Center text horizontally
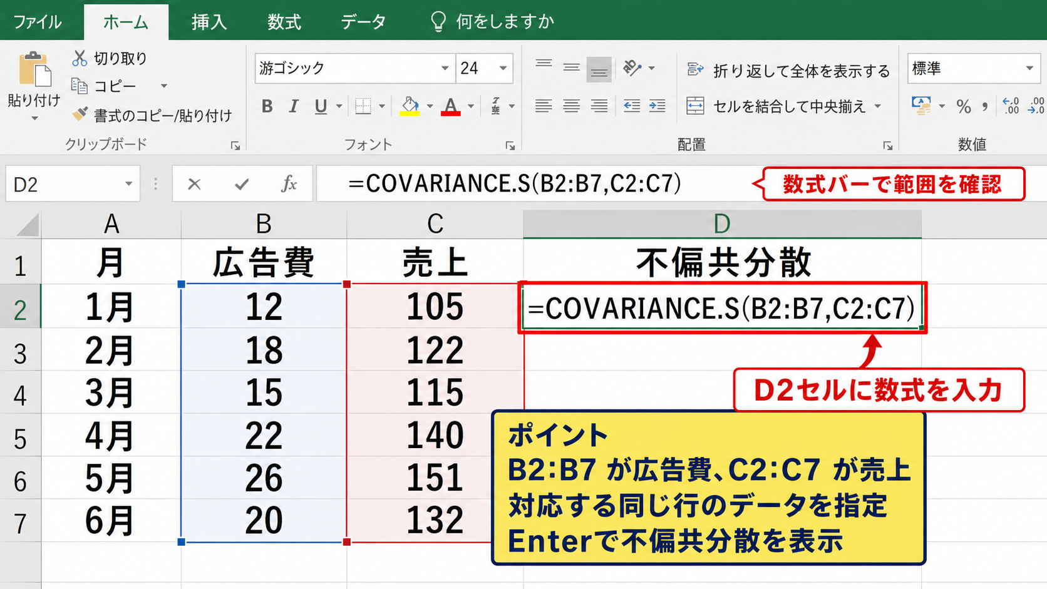This screenshot has width=1047, height=589. [x=571, y=106]
